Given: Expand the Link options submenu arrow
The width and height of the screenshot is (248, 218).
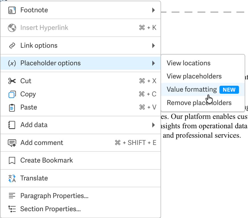Looking at the screenshot, I should pos(153,46).
